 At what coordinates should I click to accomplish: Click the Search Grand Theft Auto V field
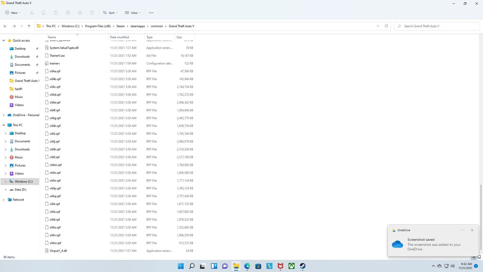point(438,26)
